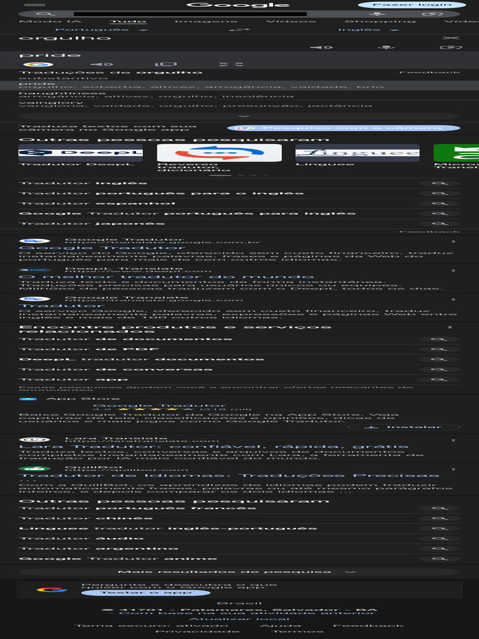Click Testar o app button
The height and width of the screenshot is (639, 479).
coord(146,593)
